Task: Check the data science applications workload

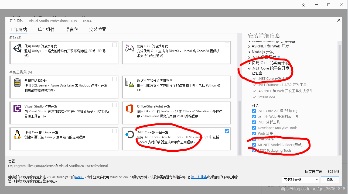Action: 227,79
